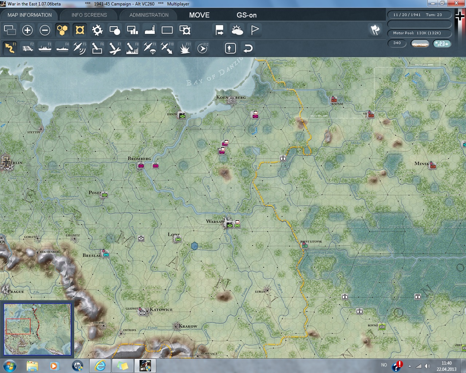This screenshot has height=373, width=466.
Task: Click the rectangle with bars supply icon
Action: tap(132, 30)
